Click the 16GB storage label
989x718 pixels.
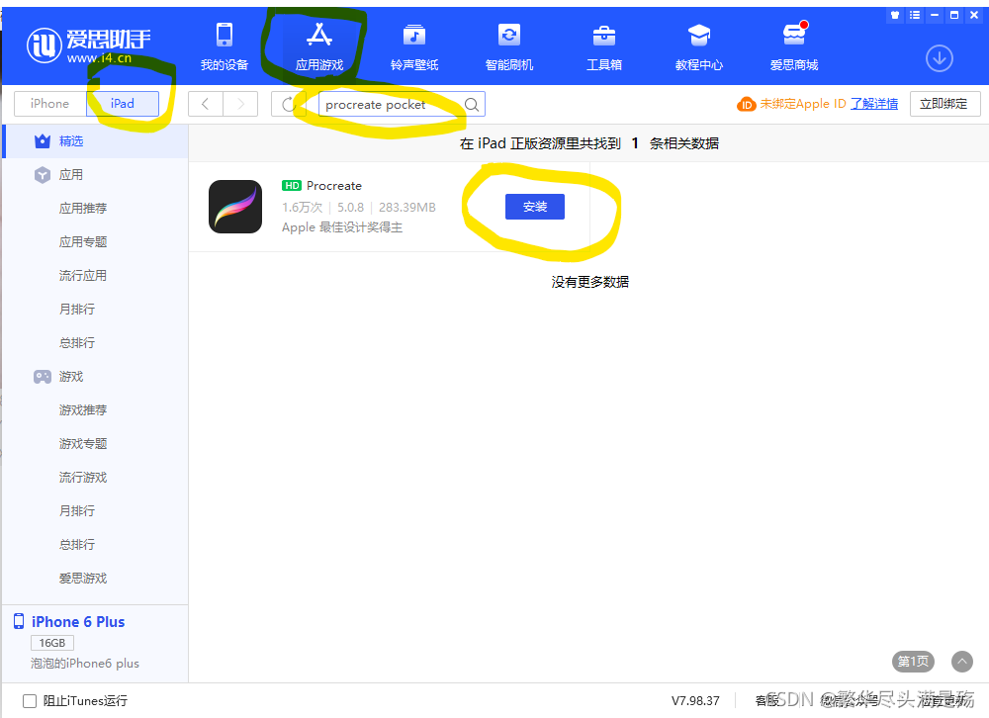click(x=52, y=643)
